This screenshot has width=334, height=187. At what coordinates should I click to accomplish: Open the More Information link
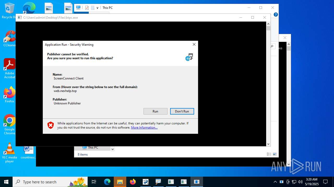pyautogui.click(x=144, y=128)
